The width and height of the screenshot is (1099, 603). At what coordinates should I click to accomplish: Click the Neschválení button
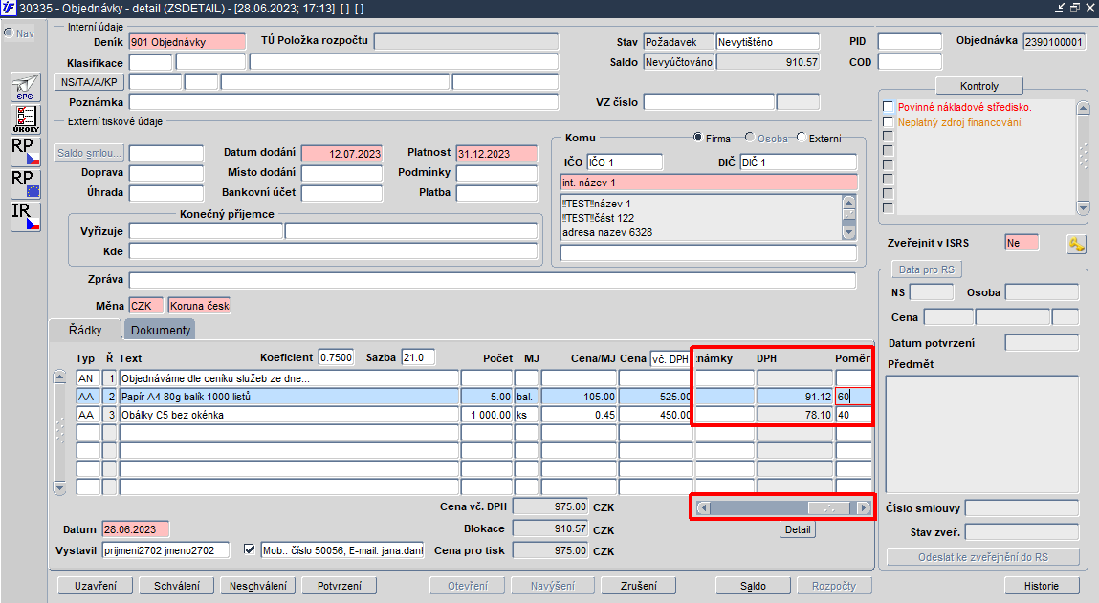click(258, 586)
